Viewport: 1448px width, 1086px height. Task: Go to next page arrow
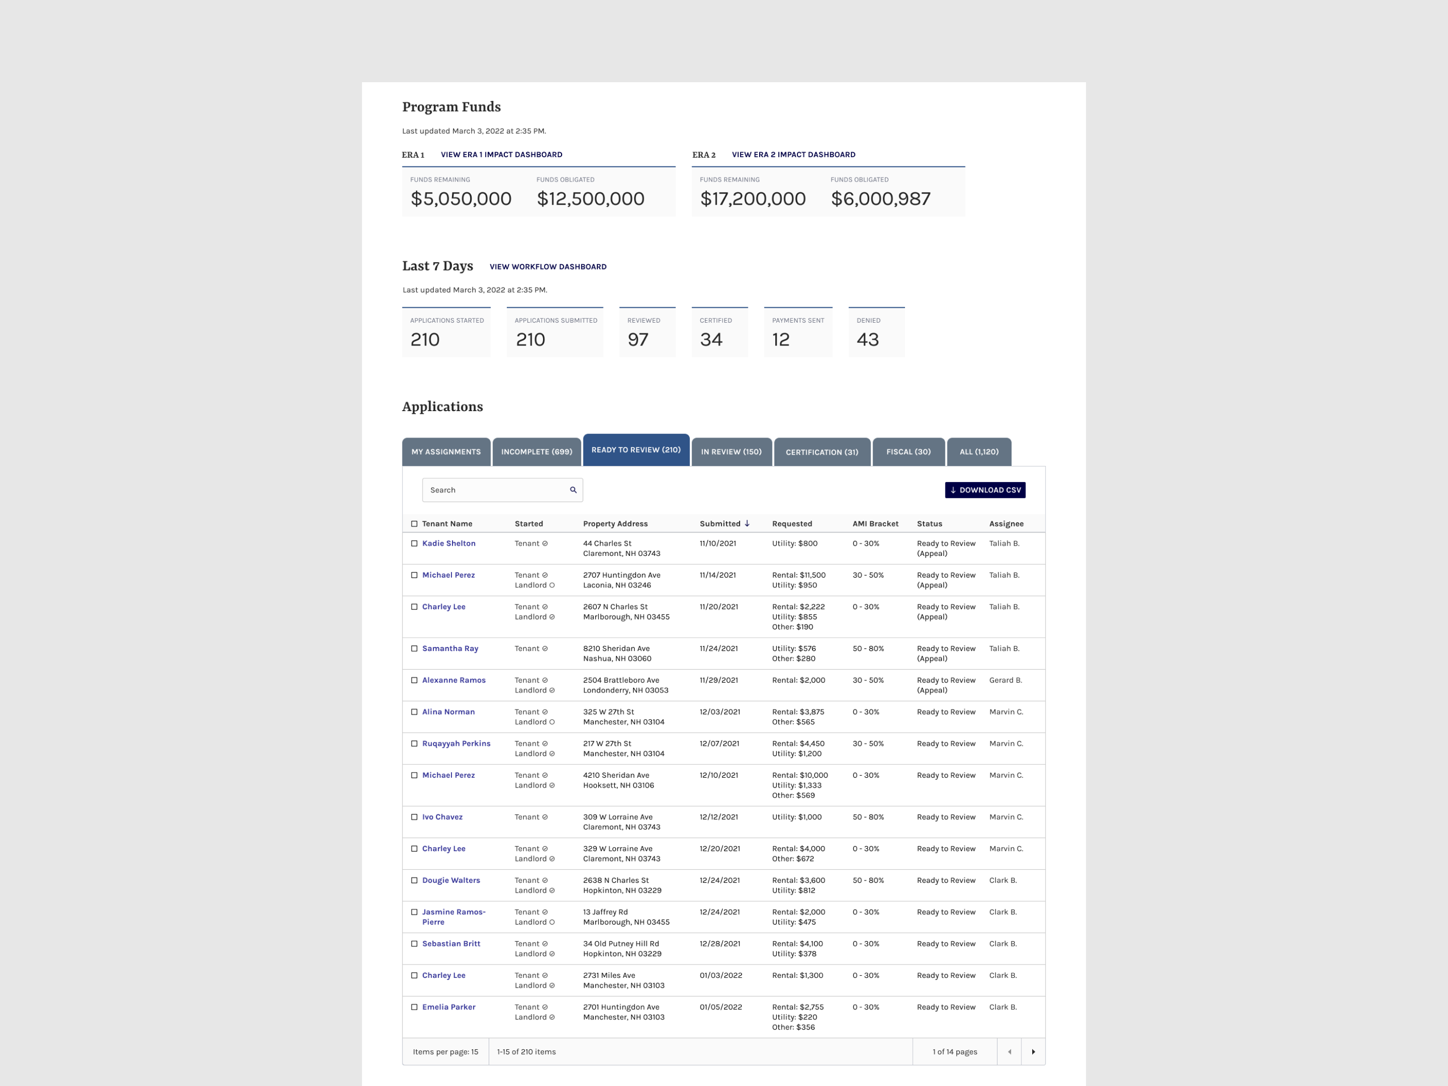(x=1033, y=1052)
